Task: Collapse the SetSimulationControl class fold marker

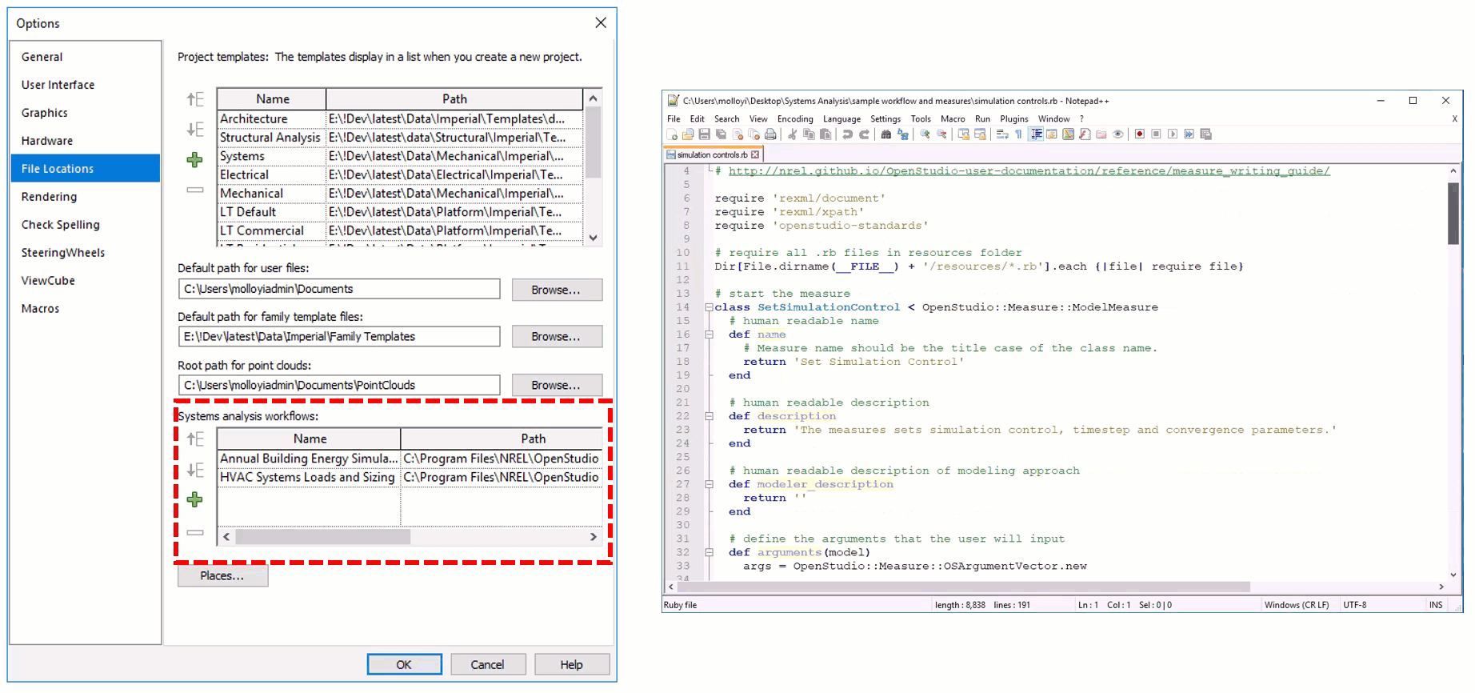Action: tap(709, 307)
